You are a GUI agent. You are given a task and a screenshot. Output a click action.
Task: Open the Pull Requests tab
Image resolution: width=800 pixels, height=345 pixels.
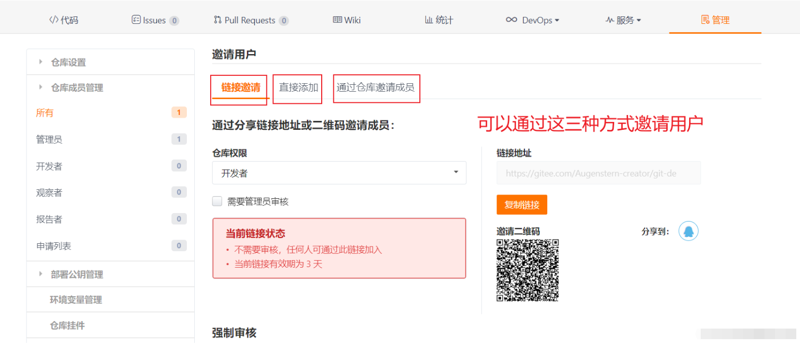pos(251,20)
